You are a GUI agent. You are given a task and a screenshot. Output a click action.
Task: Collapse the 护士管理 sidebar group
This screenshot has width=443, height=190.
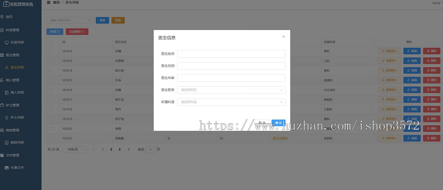tap(35, 105)
